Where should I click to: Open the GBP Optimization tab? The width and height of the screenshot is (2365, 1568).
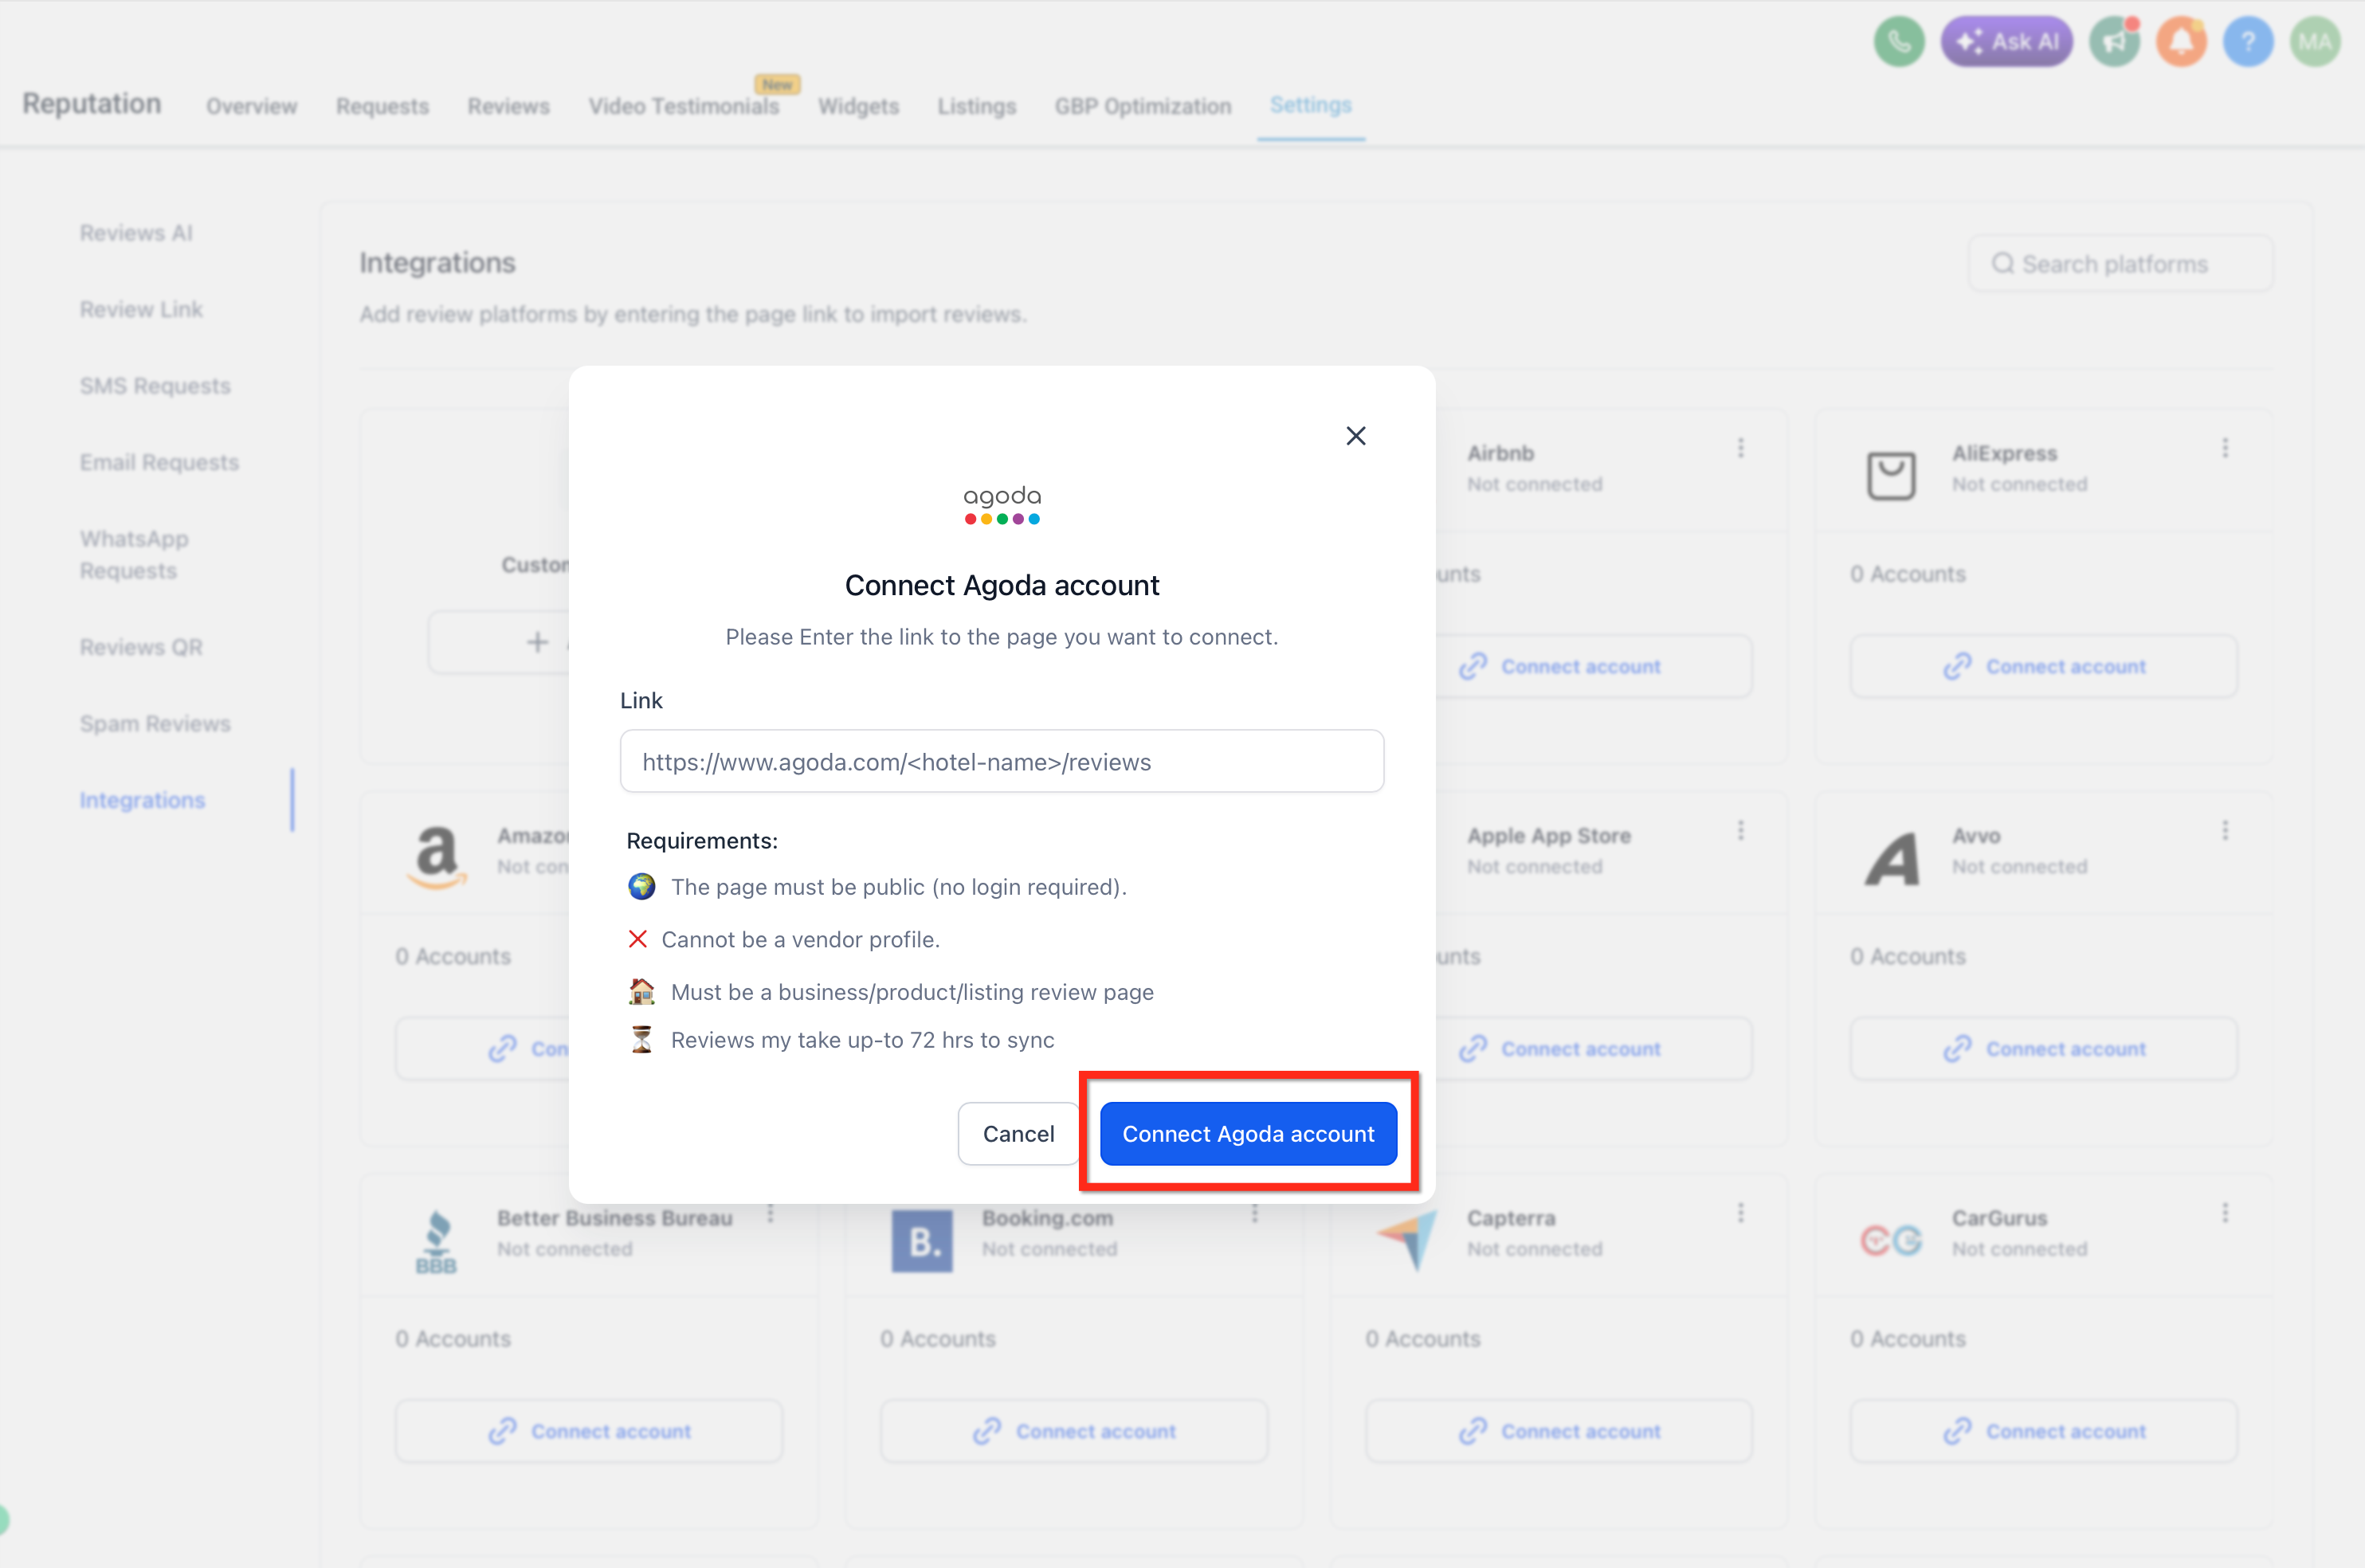tap(1143, 106)
